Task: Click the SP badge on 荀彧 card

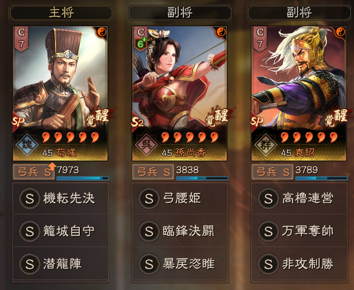Action: pyautogui.click(x=18, y=121)
